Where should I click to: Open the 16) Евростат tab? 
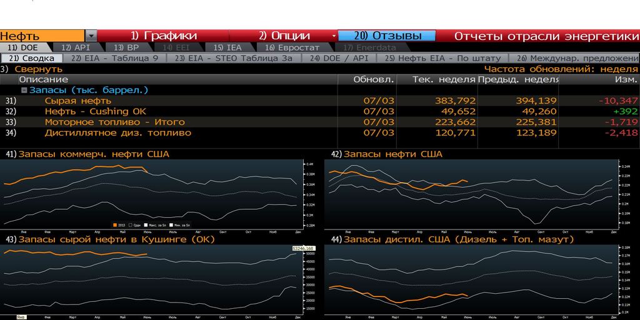pos(292,47)
